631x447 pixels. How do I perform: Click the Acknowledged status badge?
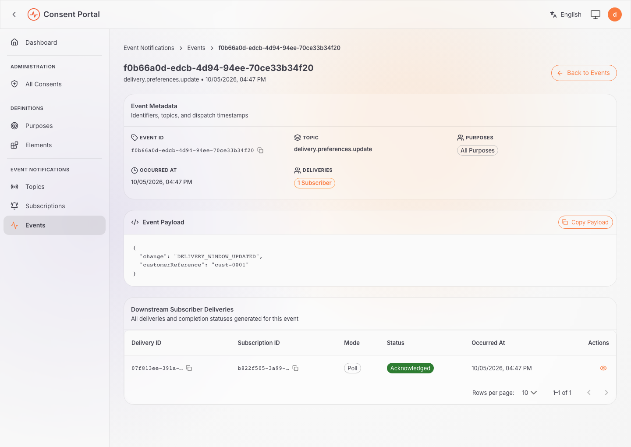coord(410,368)
